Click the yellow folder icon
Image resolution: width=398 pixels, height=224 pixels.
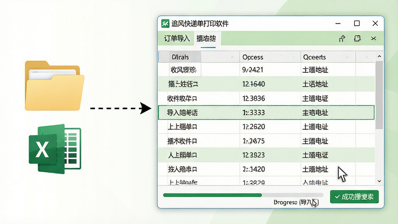pyautogui.click(x=54, y=86)
